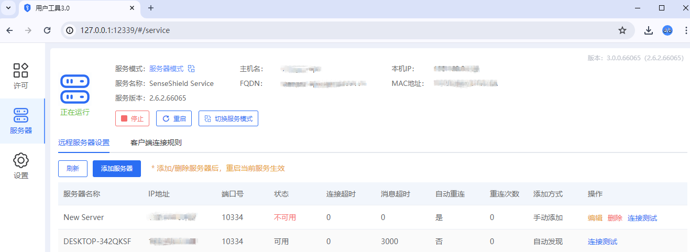Viewport: 690px width, 252px height.
Task: Click 删除 for New Server
Action: point(615,218)
